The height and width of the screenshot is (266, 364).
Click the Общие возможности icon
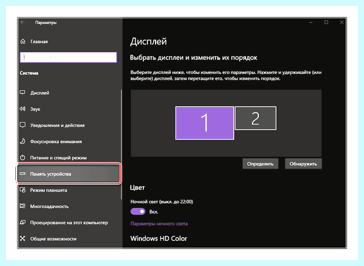(22, 238)
